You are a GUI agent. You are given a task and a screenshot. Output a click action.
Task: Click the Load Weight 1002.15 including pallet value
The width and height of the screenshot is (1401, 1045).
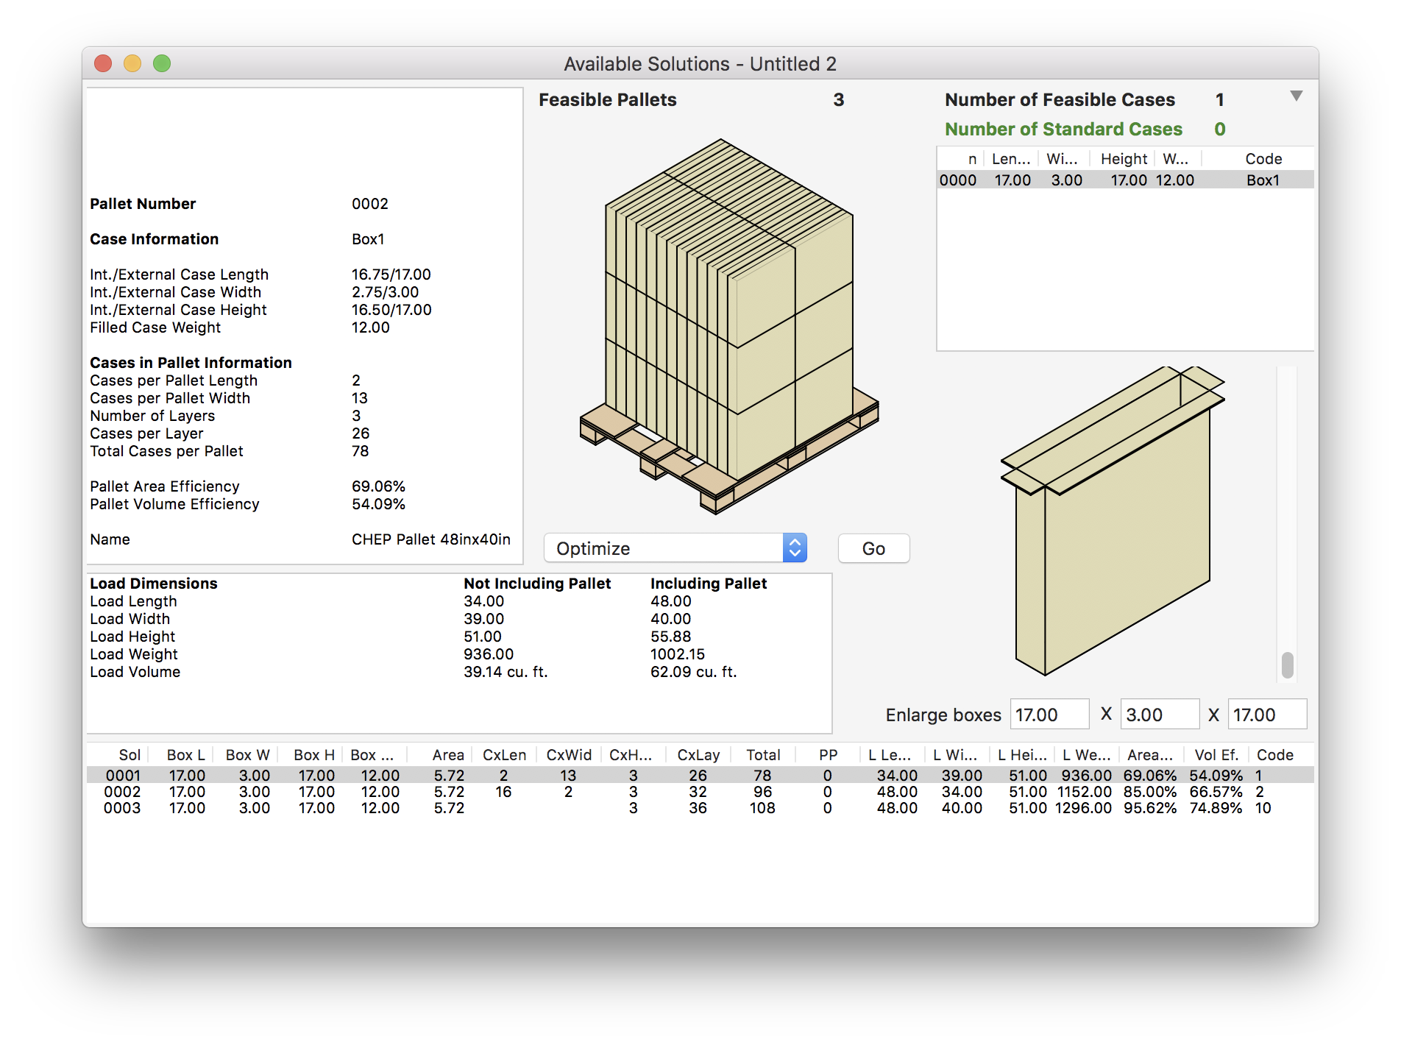[x=678, y=654]
